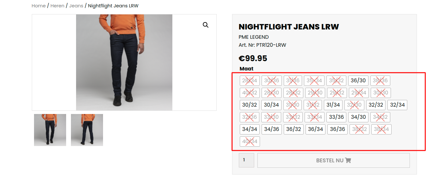View the front-view jeans thumbnail
This screenshot has width=441, height=187.
[x=50, y=130]
